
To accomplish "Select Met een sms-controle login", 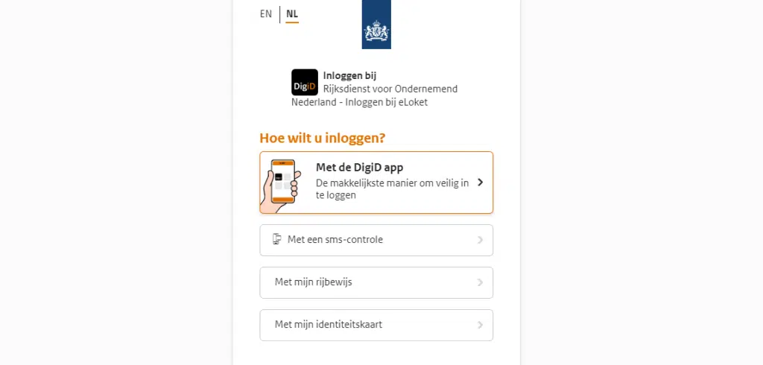I will (x=335, y=240).
